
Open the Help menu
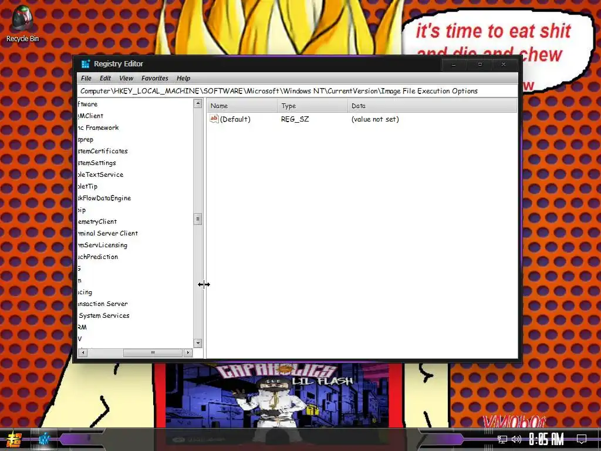click(x=183, y=78)
